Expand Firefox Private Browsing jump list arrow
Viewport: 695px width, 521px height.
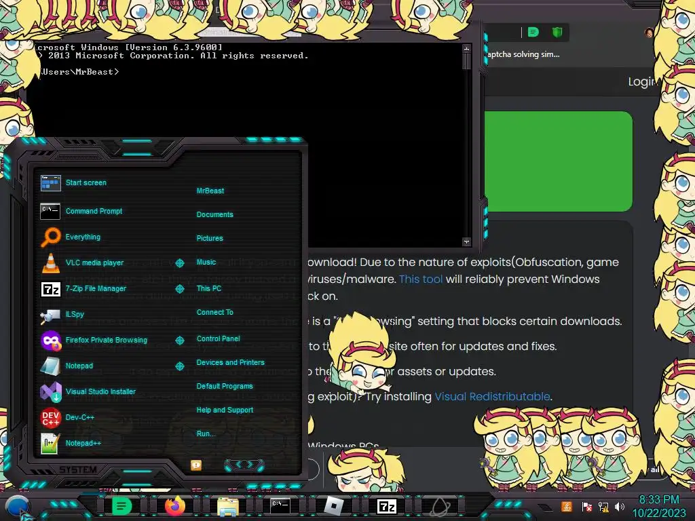(x=180, y=341)
